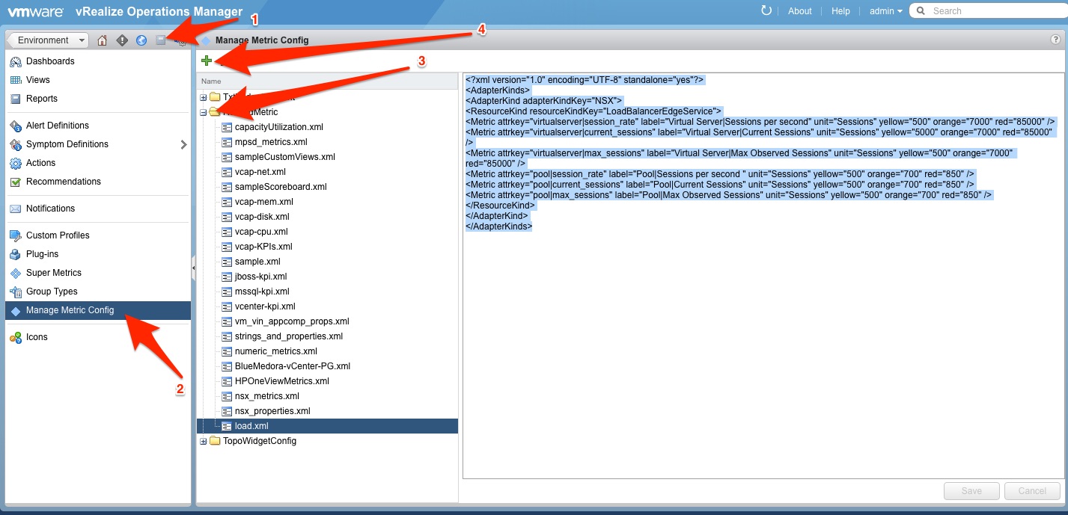Image resolution: width=1068 pixels, height=515 pixels.
Task: Click the Save button
Action: pos(971,491)
